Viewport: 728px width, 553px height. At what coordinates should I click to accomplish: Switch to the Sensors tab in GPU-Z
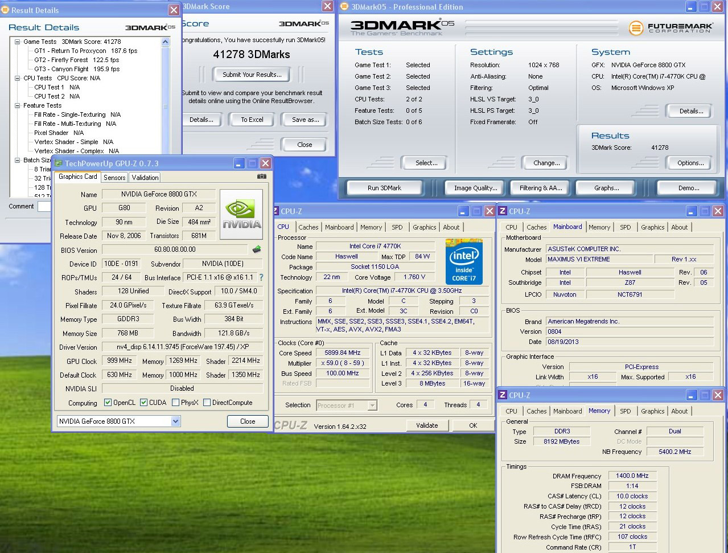114,178
